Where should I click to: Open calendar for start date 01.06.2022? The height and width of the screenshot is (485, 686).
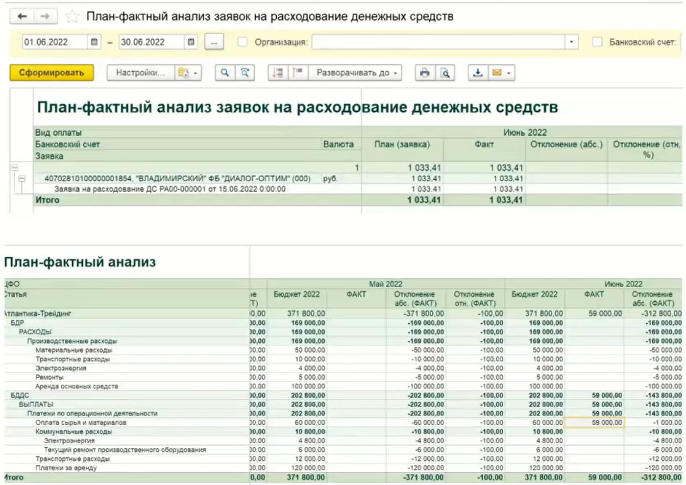[x=94, y=42]
